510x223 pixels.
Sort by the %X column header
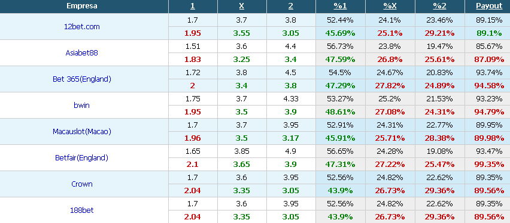pyautogui.click(x=390, y=6)
